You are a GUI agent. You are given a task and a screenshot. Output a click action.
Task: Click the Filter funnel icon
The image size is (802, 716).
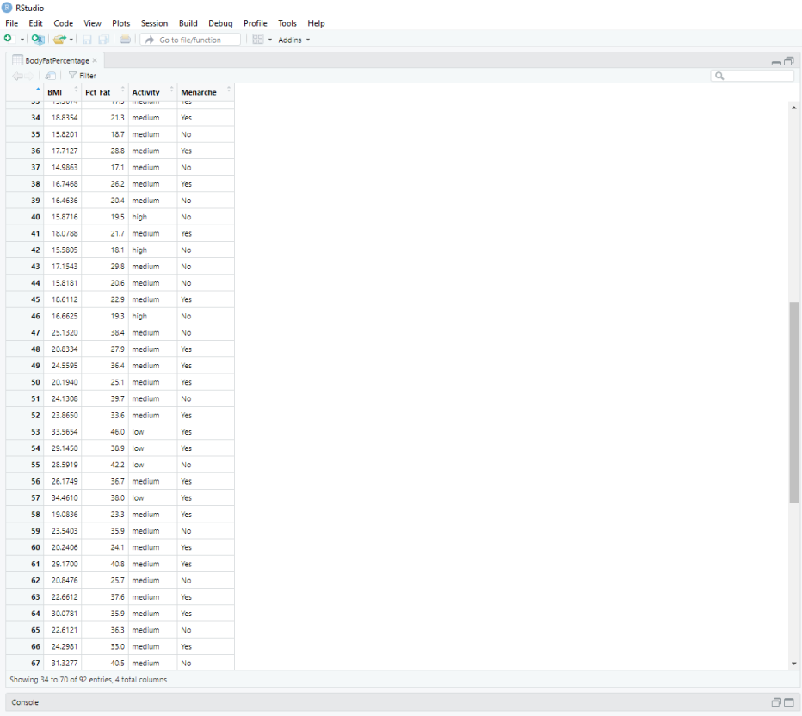tap(72, 75)
